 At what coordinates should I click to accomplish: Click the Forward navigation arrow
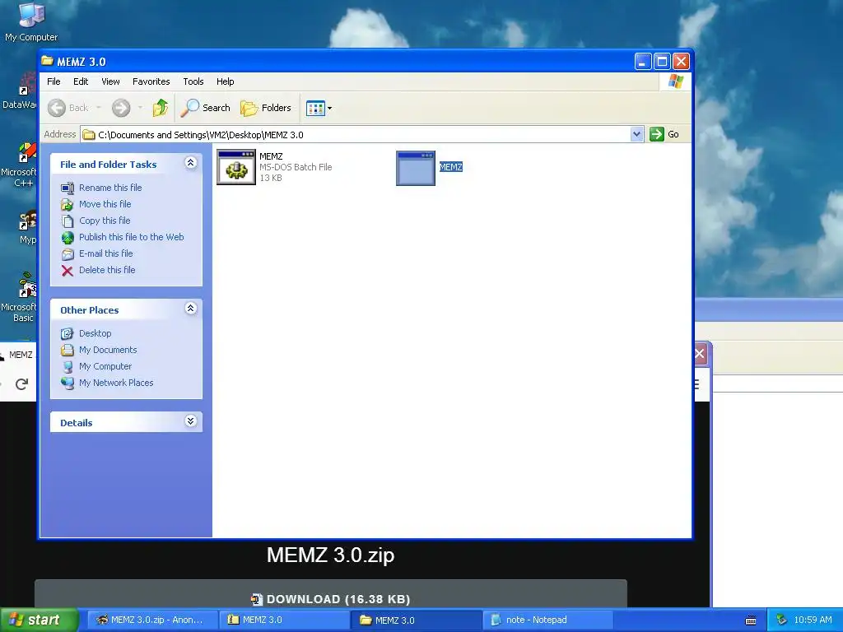pyautogui.click(x=121, y=108)
